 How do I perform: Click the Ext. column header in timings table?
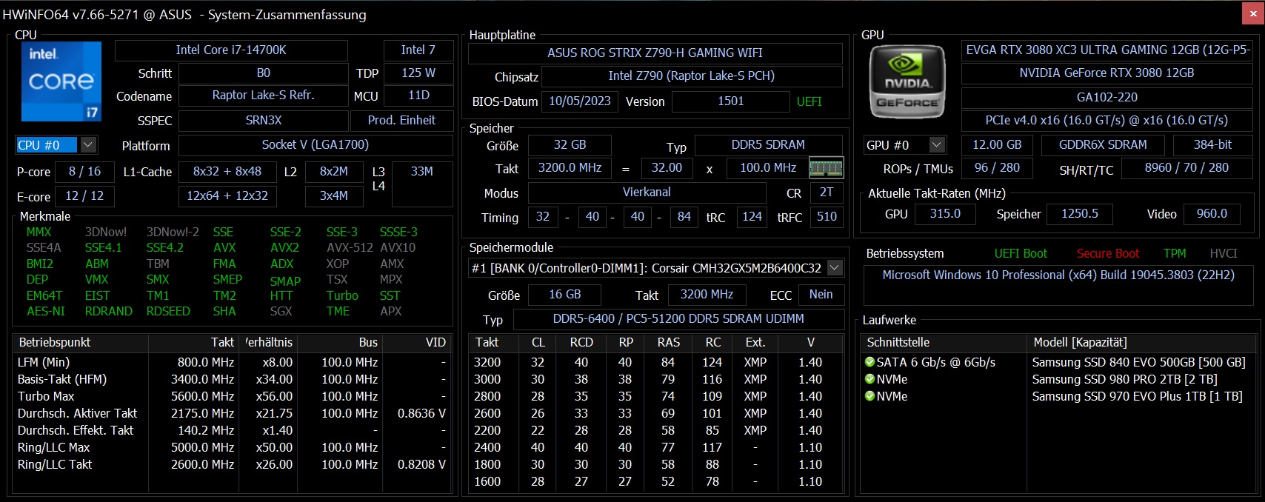(x=755, y=343)
